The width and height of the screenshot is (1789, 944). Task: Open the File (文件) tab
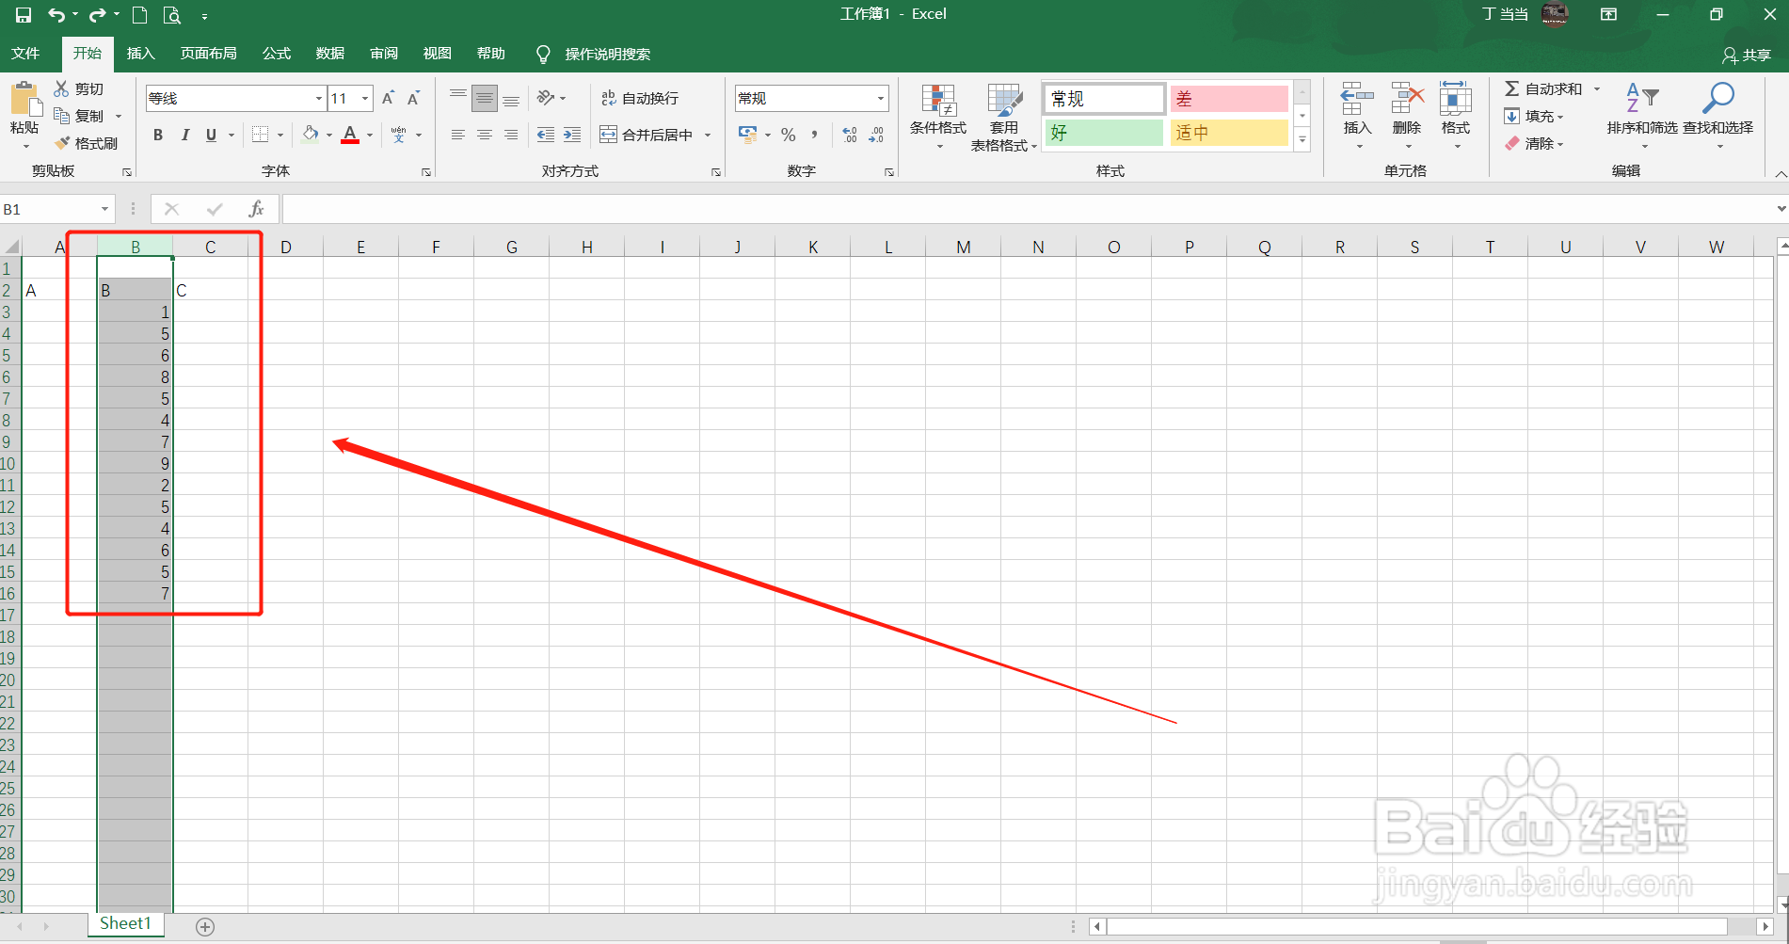coord(25,54)
